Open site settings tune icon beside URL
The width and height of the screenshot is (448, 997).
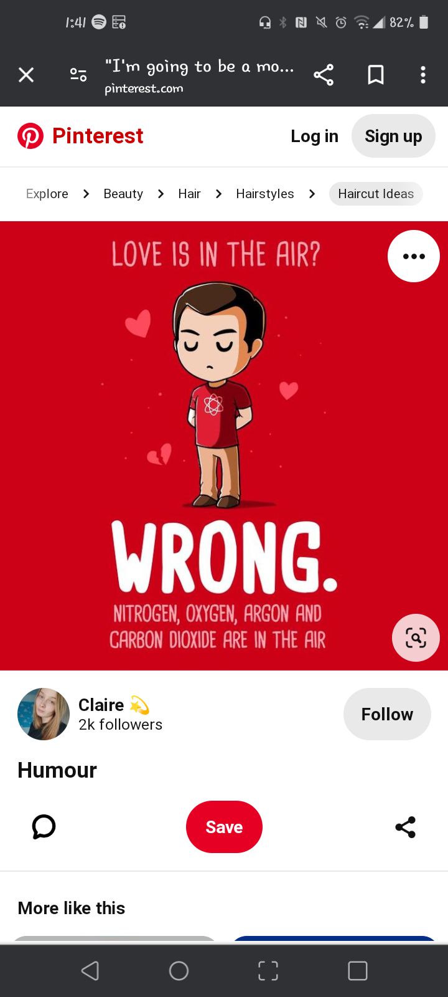coord(78,75)
